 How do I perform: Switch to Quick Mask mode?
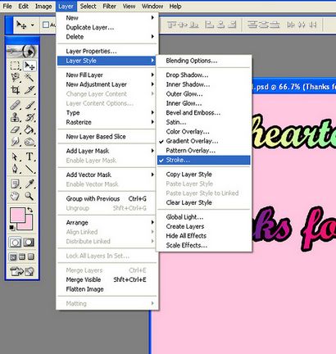click(29, 243)
